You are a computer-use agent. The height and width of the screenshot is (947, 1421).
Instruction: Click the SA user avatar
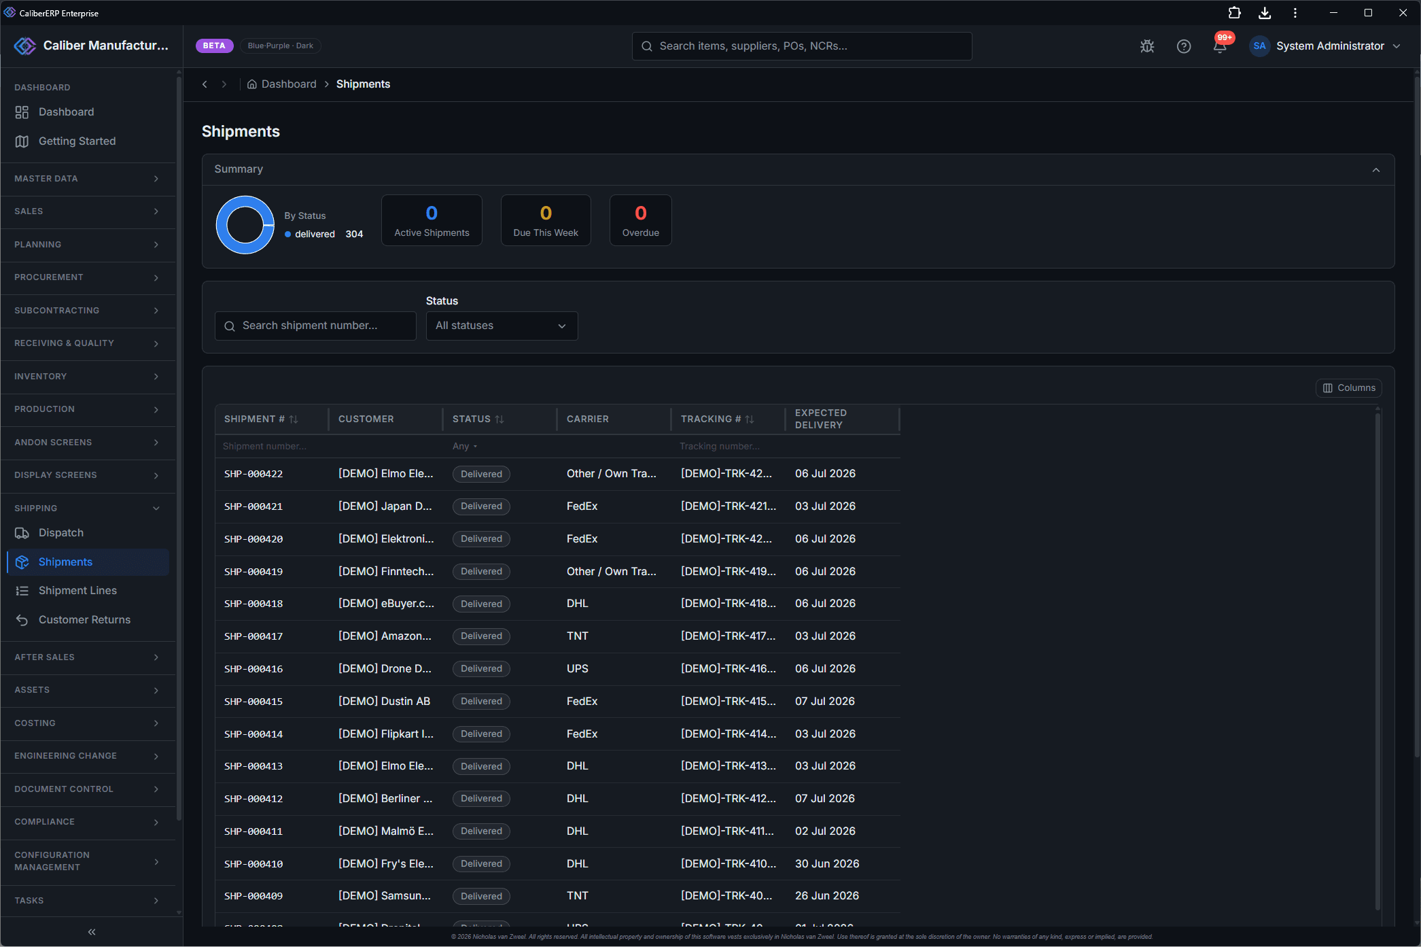click(1259, 46)
